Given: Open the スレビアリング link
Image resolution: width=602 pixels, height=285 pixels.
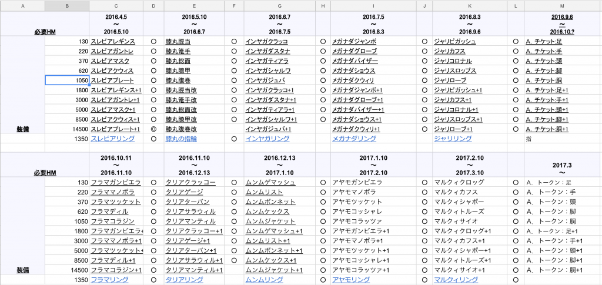Looking at the screenshot, I should [x=113, y=139].
